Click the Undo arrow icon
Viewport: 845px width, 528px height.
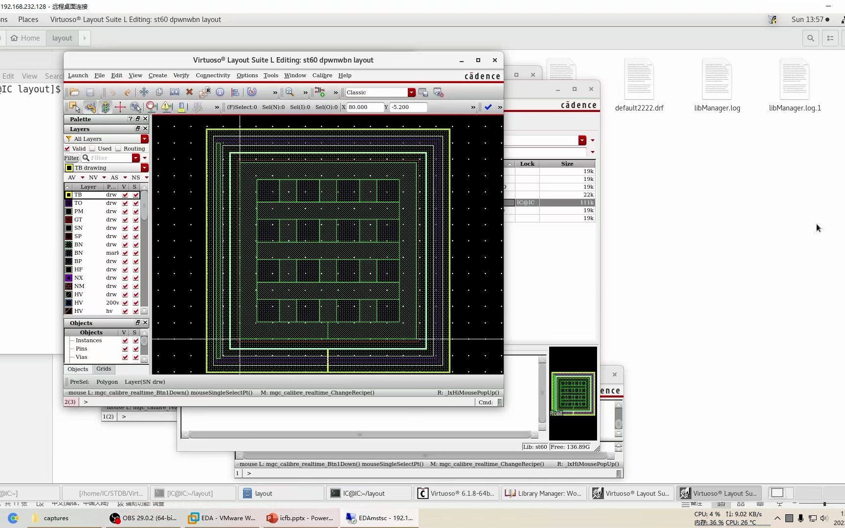click(x=112, y=92)
